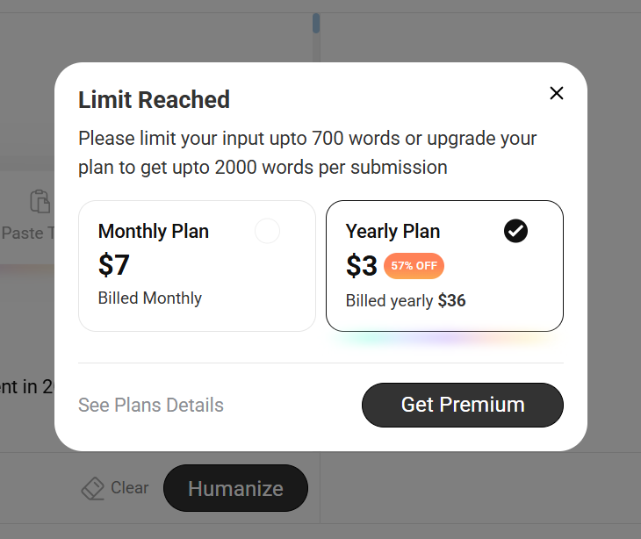Click the $7 monthly price
641x539 pixels.
coord(113,265)
